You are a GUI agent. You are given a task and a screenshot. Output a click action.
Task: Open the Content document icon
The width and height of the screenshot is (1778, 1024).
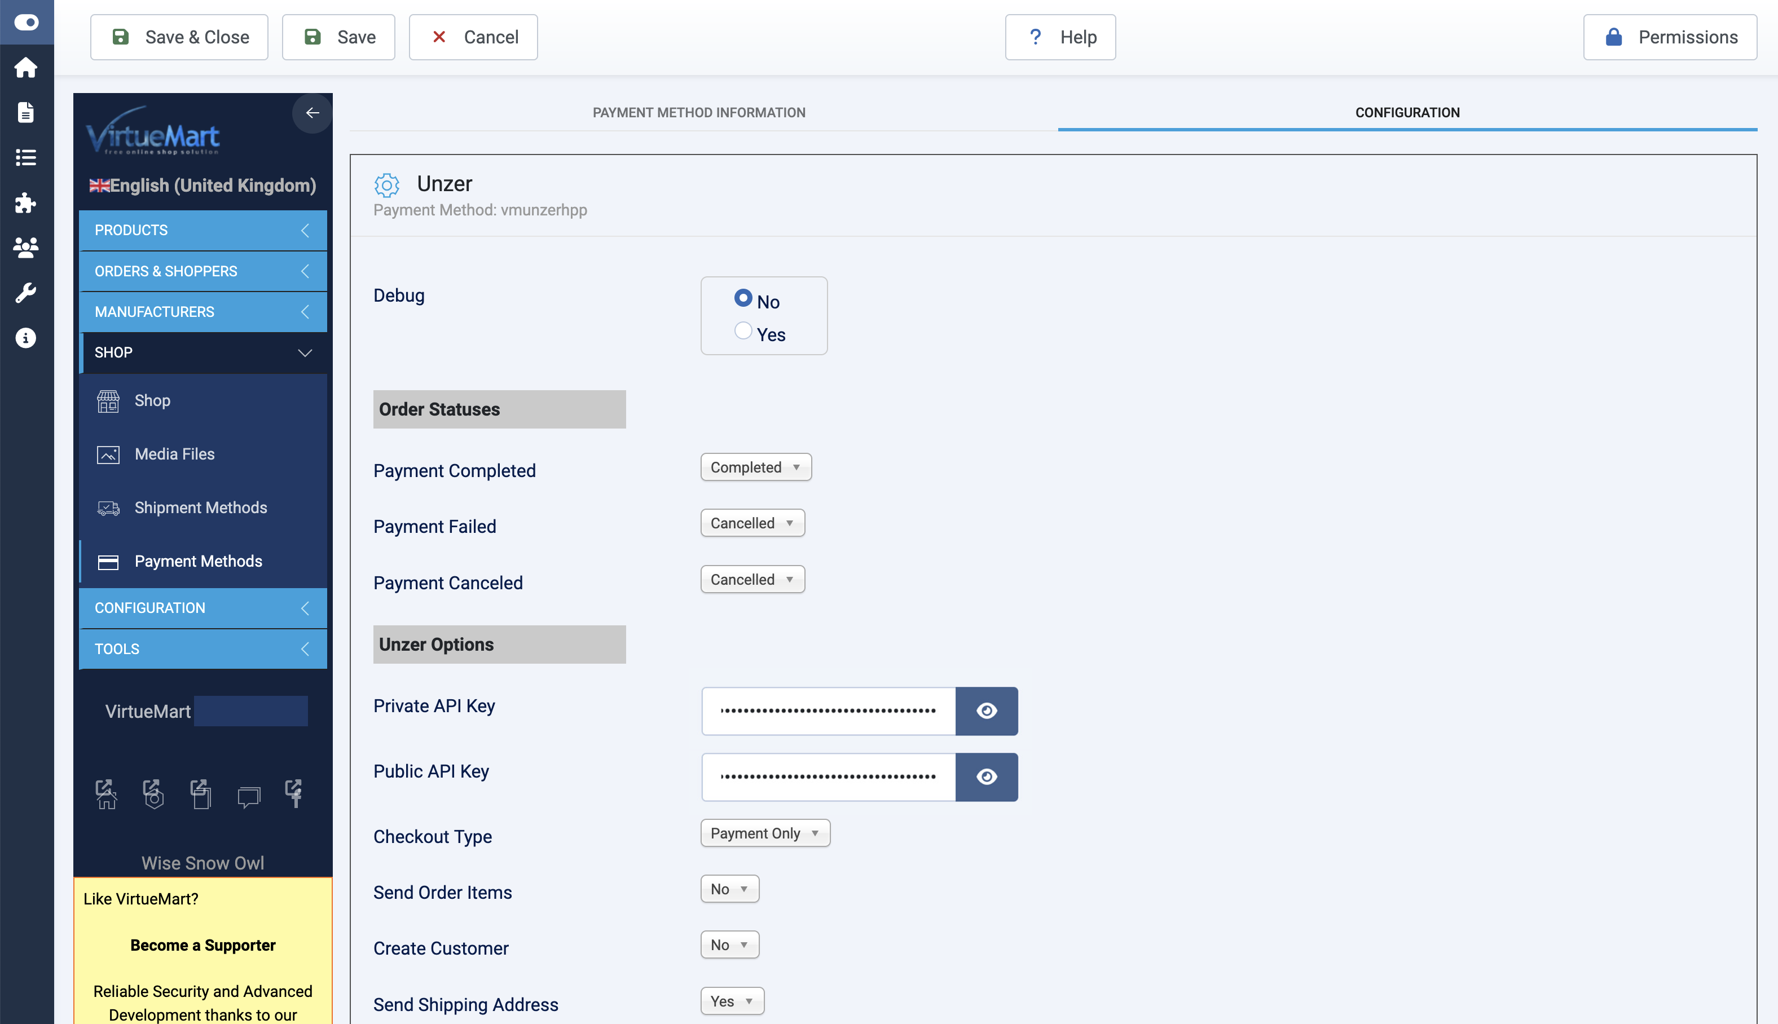click(26, 113)
